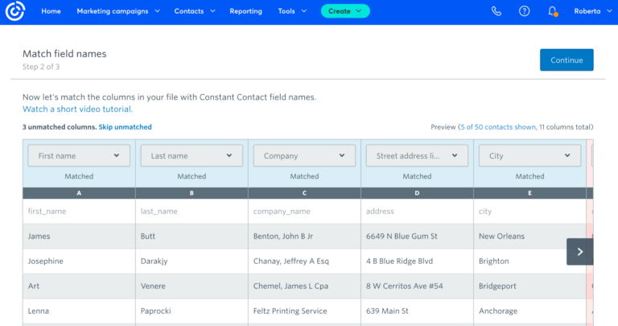Open the Company field dropdown
Viewport: 618px width, 326px height.
click(304, 155)
